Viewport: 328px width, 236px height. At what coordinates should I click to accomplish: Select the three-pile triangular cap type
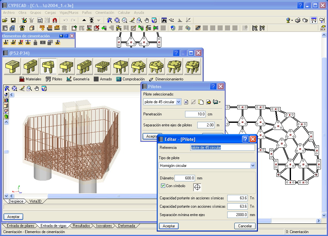click(x=48, y=67)
